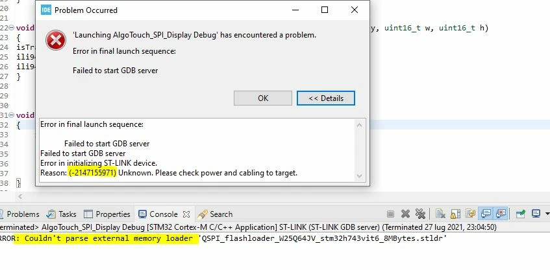Click the 'uint16_t w' parameter in editor
Viewport: 550px width, 270px height.
[407, 28]
